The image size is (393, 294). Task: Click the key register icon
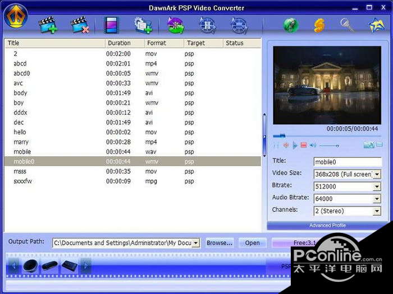tap(348, 25)
